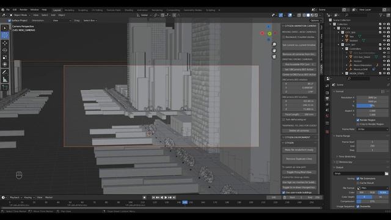This screenshot has height=220, width=391.
Task: Select the Rotate tool
Action: point(5,50)
